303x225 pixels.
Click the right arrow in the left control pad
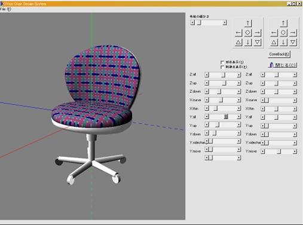[x=258, y=33]
